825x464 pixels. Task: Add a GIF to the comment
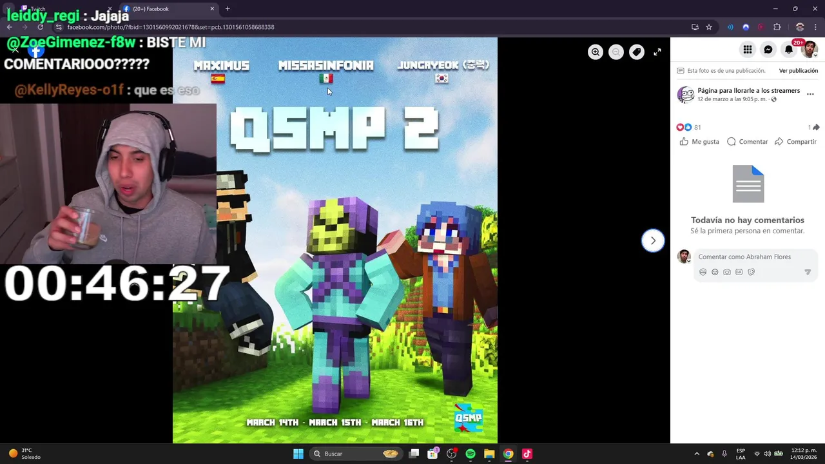[x=739, y=272]
